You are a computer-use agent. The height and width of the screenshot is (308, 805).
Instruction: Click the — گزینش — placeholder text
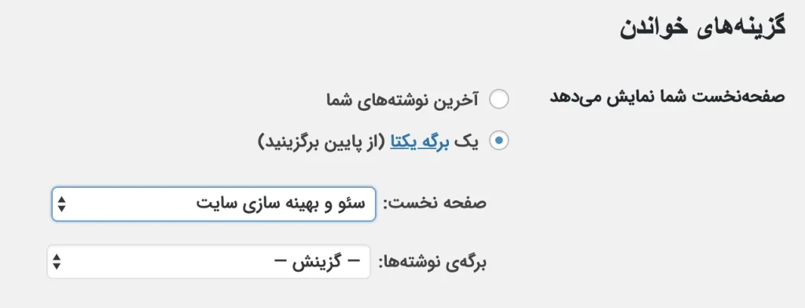point(318,262)
